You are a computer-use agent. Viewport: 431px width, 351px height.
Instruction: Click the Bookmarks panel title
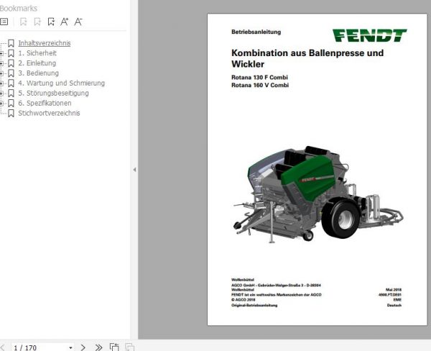[x=19, y=8]
